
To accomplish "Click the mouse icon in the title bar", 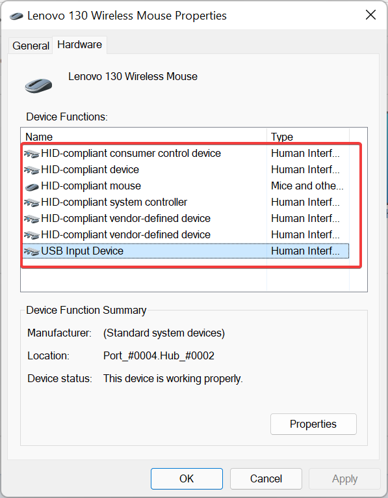I will pyautogui.click(x=16, y=16).
